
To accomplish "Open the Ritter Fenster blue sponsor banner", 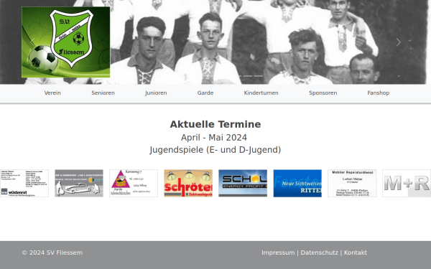I will coord(297,183).
